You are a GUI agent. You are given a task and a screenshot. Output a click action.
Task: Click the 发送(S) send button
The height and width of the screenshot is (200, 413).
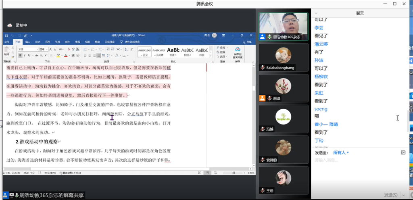coord(391,195)
